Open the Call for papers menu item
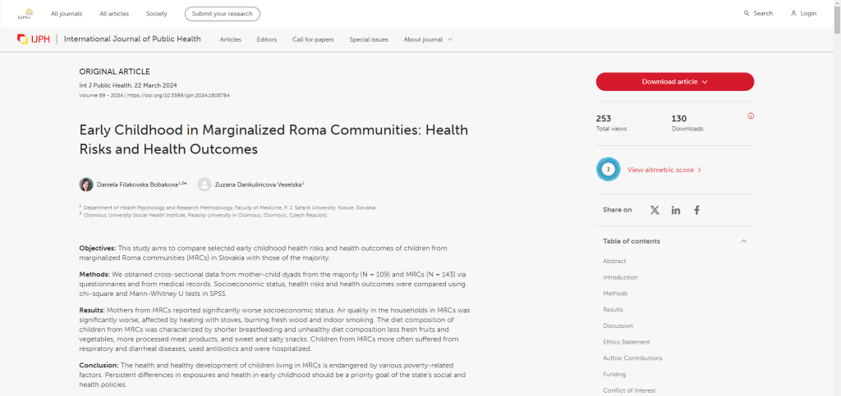841x396 pixels. click(313, 39)
